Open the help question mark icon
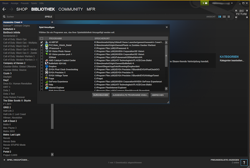250x168 pixels. pos(244,163)
